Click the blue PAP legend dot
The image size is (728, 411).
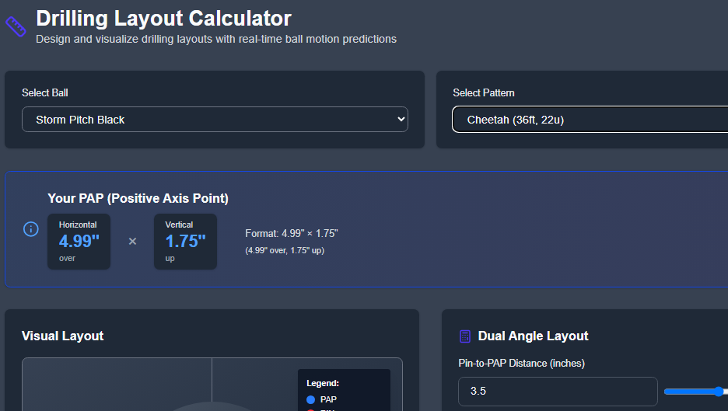coord(310,399)
